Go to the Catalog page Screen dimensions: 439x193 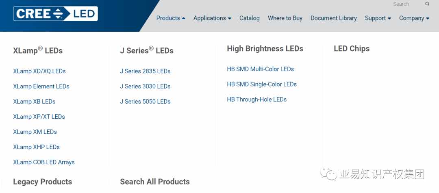(x=250, y=18)
